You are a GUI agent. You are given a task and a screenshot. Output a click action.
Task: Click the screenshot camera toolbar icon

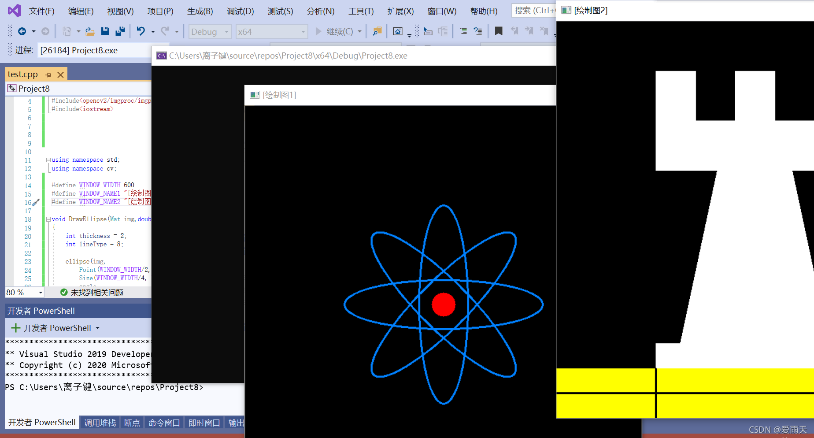(x=398, y=31)
